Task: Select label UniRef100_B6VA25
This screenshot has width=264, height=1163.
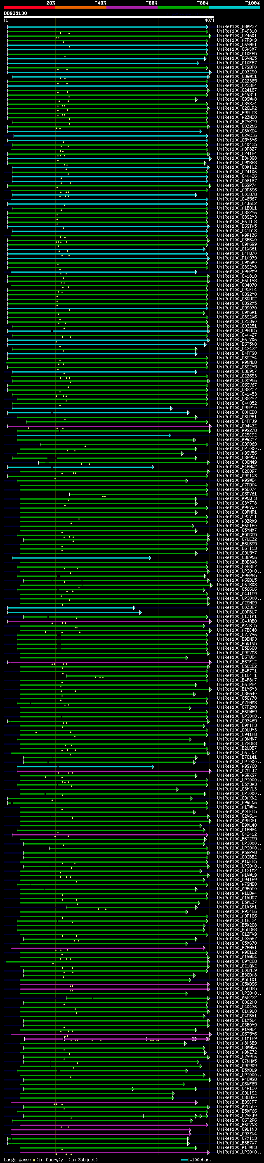Action: click(237, 58)
